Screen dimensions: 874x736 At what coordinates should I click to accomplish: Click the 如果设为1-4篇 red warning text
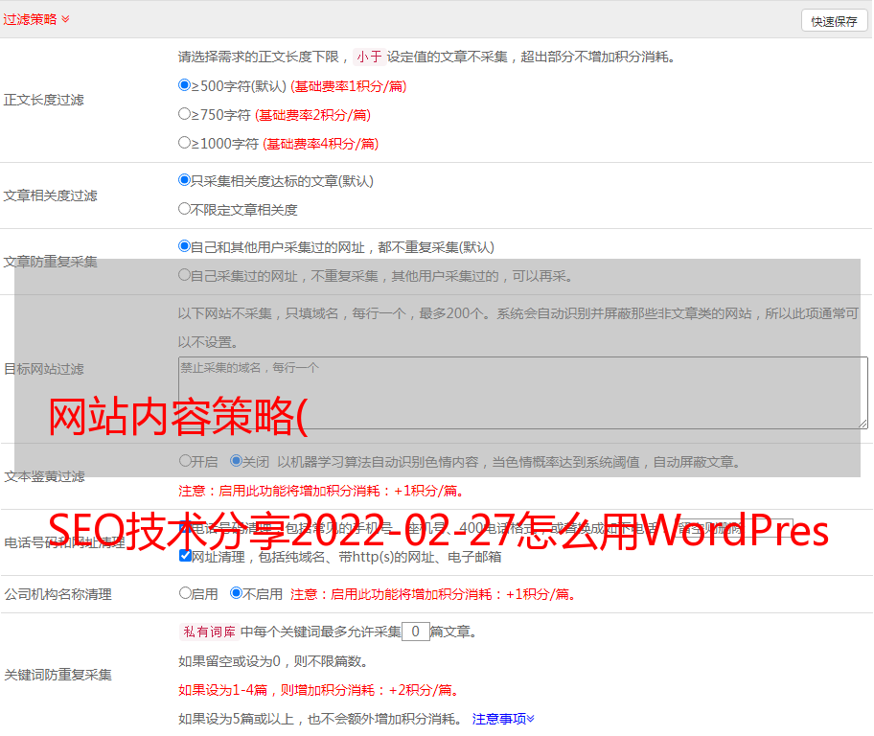point(320,690)
